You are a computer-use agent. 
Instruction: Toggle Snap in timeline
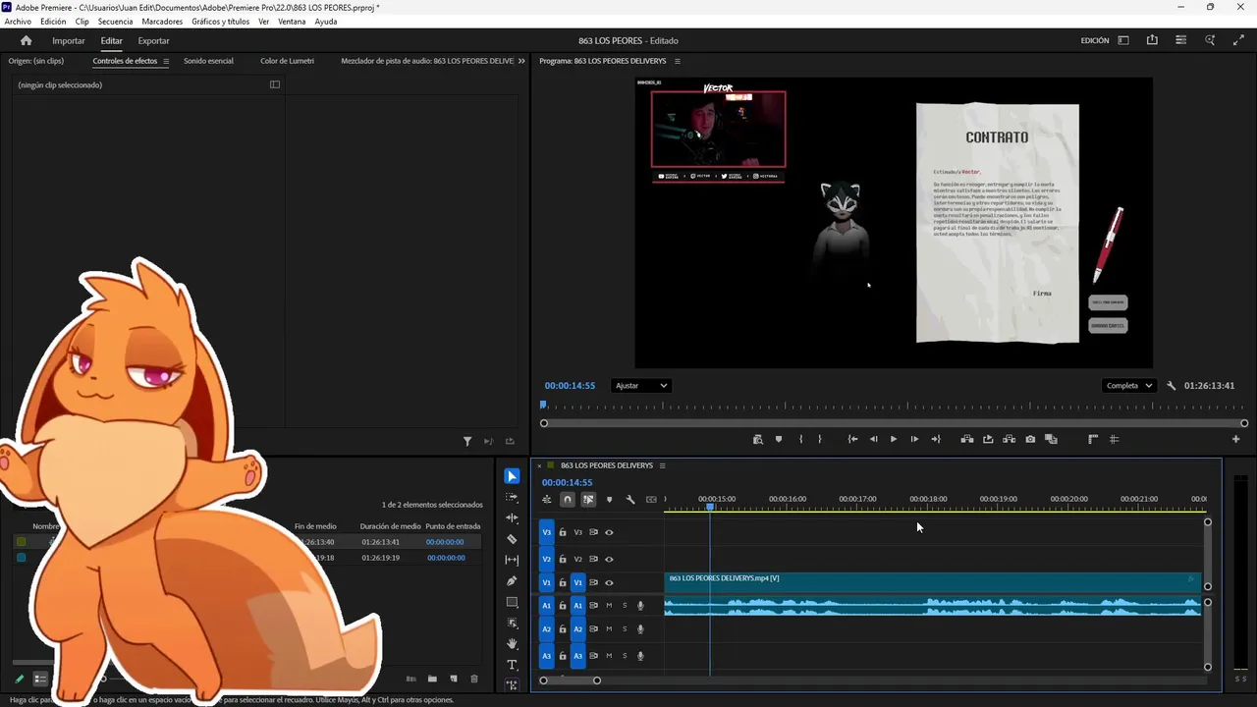pyautogui.click(x=567, y=500)
